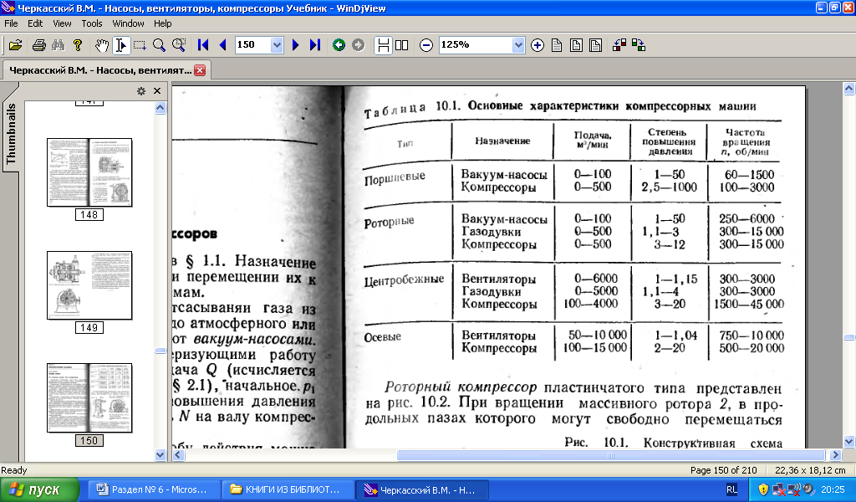Click the Print icon in toolbar

pyautogui.click(x=38, y=45)
